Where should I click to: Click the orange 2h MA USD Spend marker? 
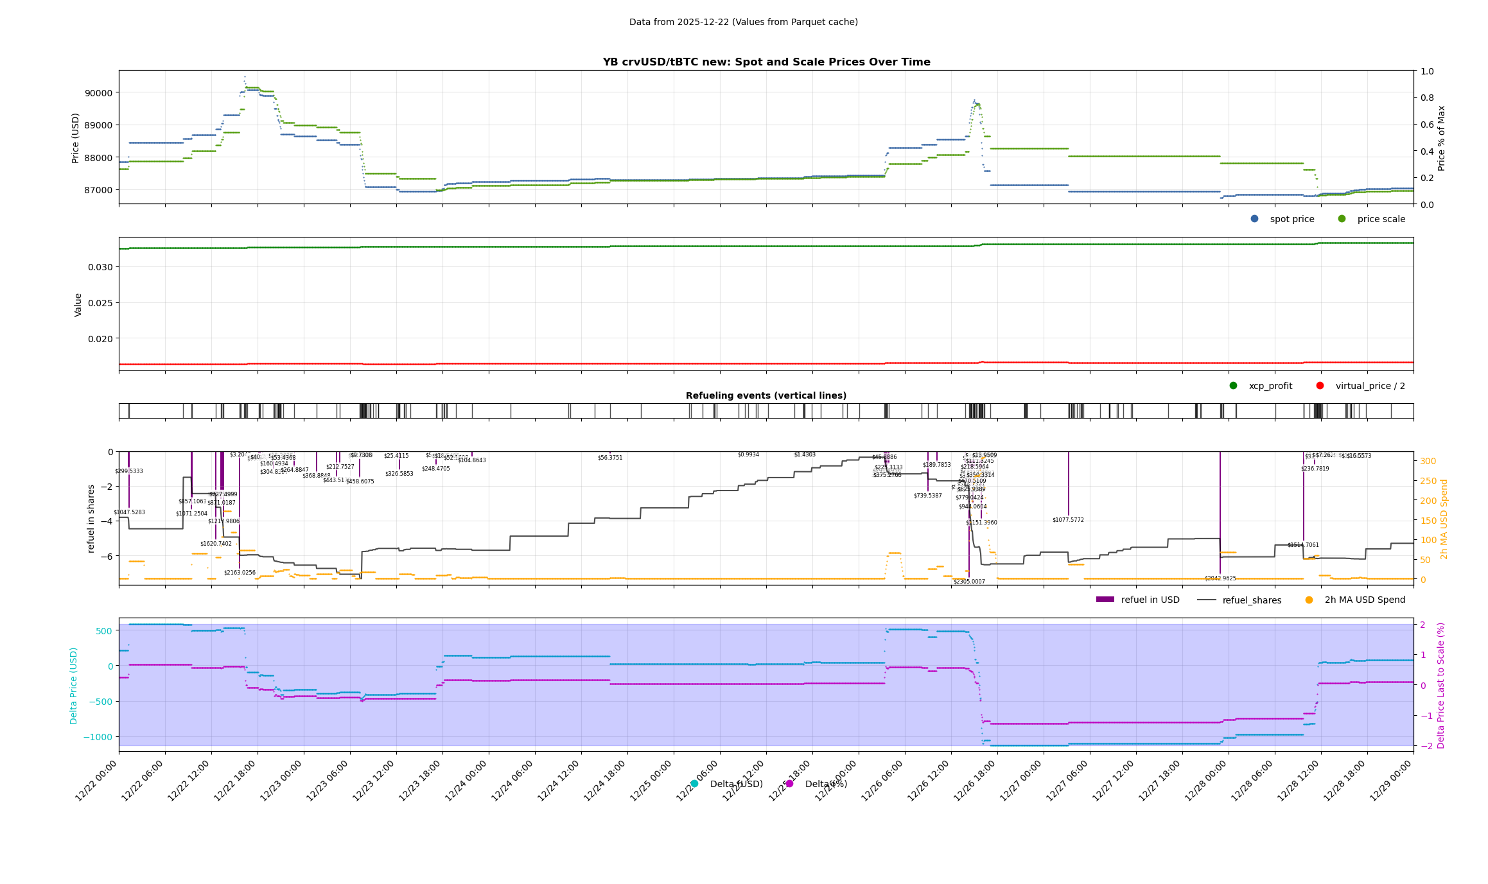click(1309, 600)
